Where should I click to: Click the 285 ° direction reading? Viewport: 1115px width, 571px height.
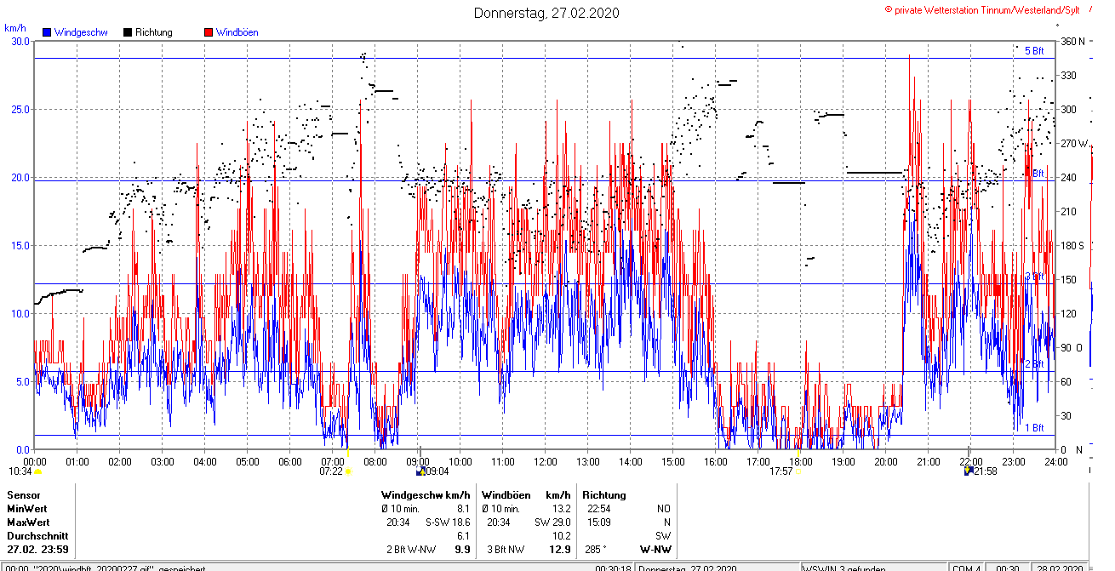coord(595,550)
